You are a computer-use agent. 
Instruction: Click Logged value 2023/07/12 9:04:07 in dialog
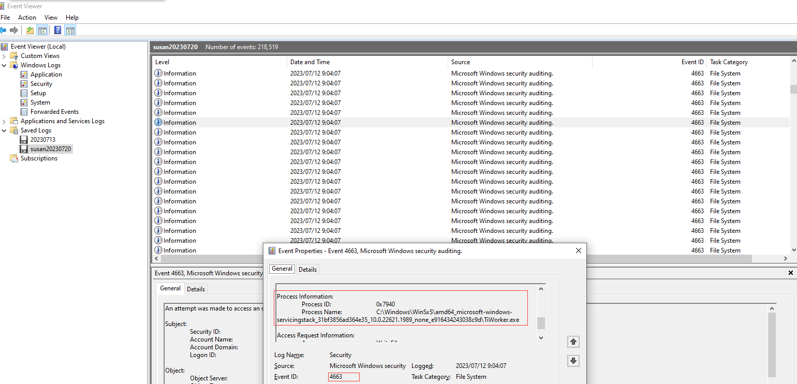click(x=481, y=366)
